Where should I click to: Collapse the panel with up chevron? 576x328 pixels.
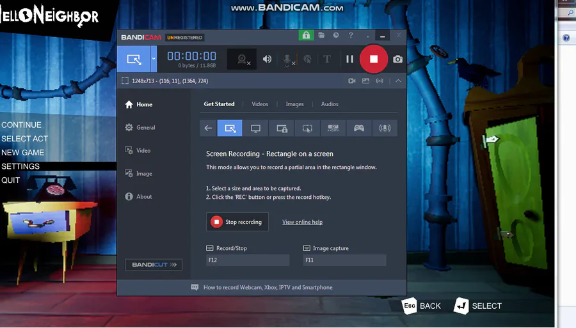(x=398, y=81)
